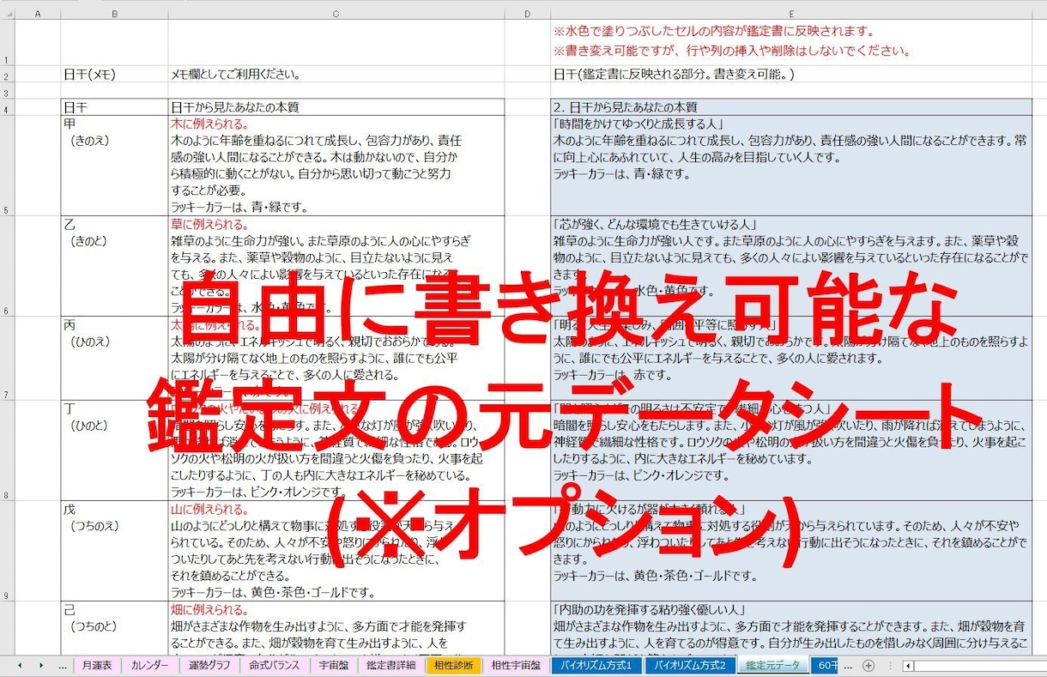Image resolution: width=1047 pixels, height=677 pixels.
Task: Select cell 'メモ欄としてご利用ください。'
Action: pos(336,75)
